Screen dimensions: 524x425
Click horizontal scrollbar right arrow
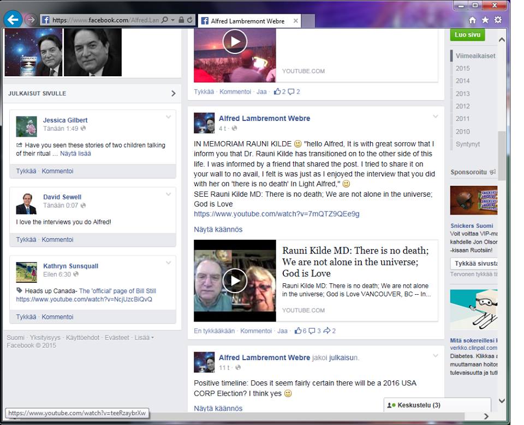(486, 416)
